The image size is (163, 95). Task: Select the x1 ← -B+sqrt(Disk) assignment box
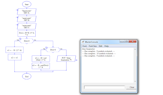pos(41,59)
